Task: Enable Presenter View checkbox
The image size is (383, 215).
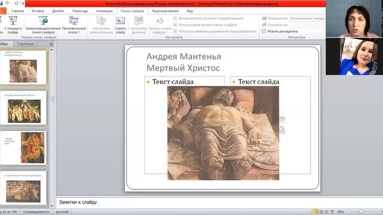Action: coord(264,31)
